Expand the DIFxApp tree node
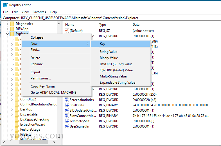This screenshot has height=146, width=221. tap(8, 29)
